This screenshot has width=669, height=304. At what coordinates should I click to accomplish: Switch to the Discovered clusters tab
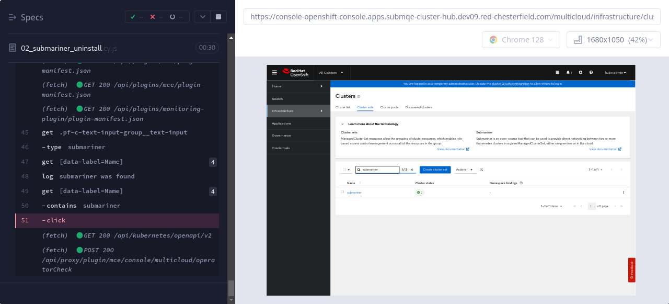tap(418, 107)
